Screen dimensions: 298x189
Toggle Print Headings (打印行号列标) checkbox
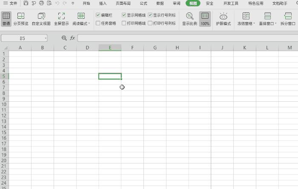pos(150,23)
